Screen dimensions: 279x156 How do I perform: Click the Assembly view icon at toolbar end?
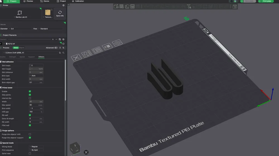pos(235,7)
